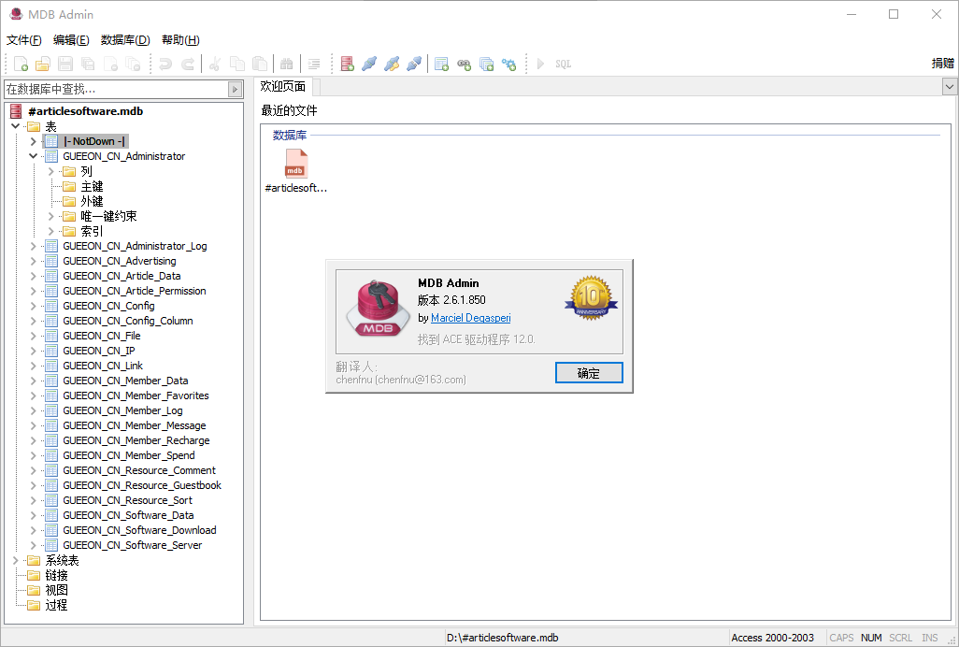Click the red database toolbar icon

[347, 64]
